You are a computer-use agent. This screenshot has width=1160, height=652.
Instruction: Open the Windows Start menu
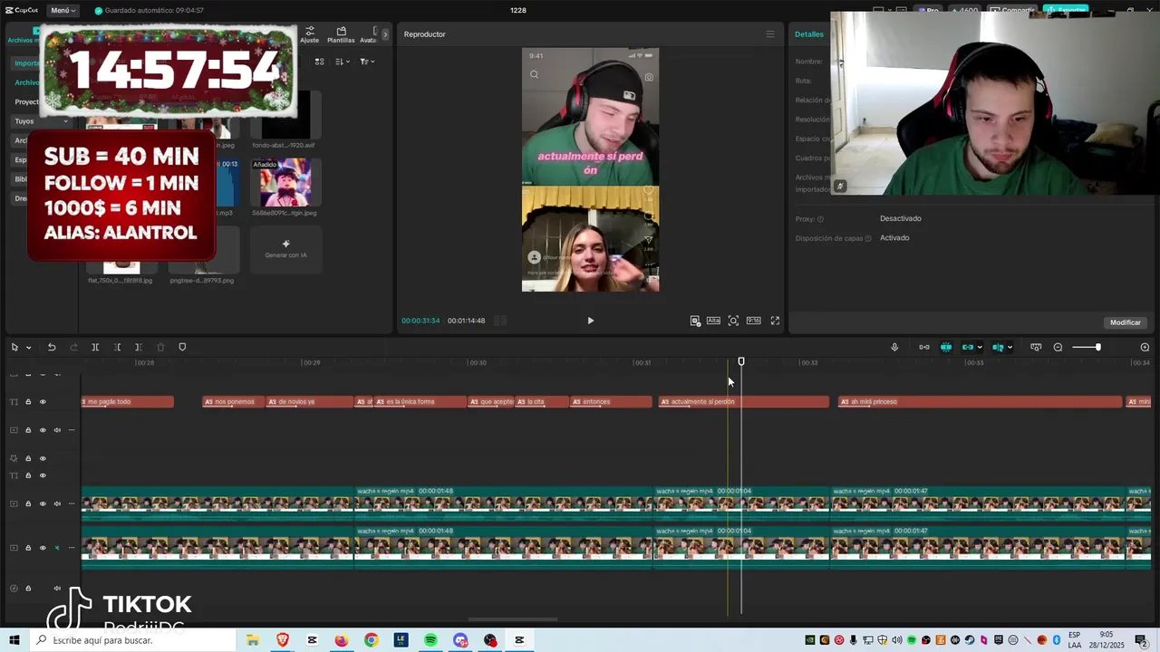(x=14, y=640)
